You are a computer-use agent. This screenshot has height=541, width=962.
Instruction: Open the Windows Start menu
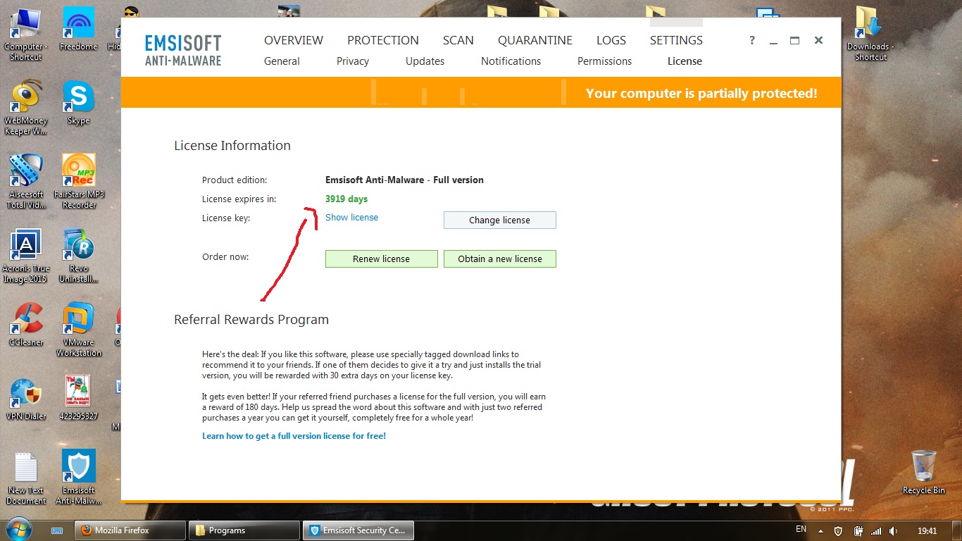click(18, 530)
